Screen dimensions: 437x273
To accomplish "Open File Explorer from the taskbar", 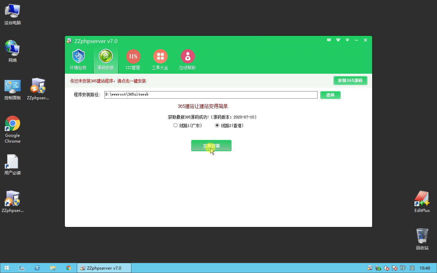I will 53,268.
